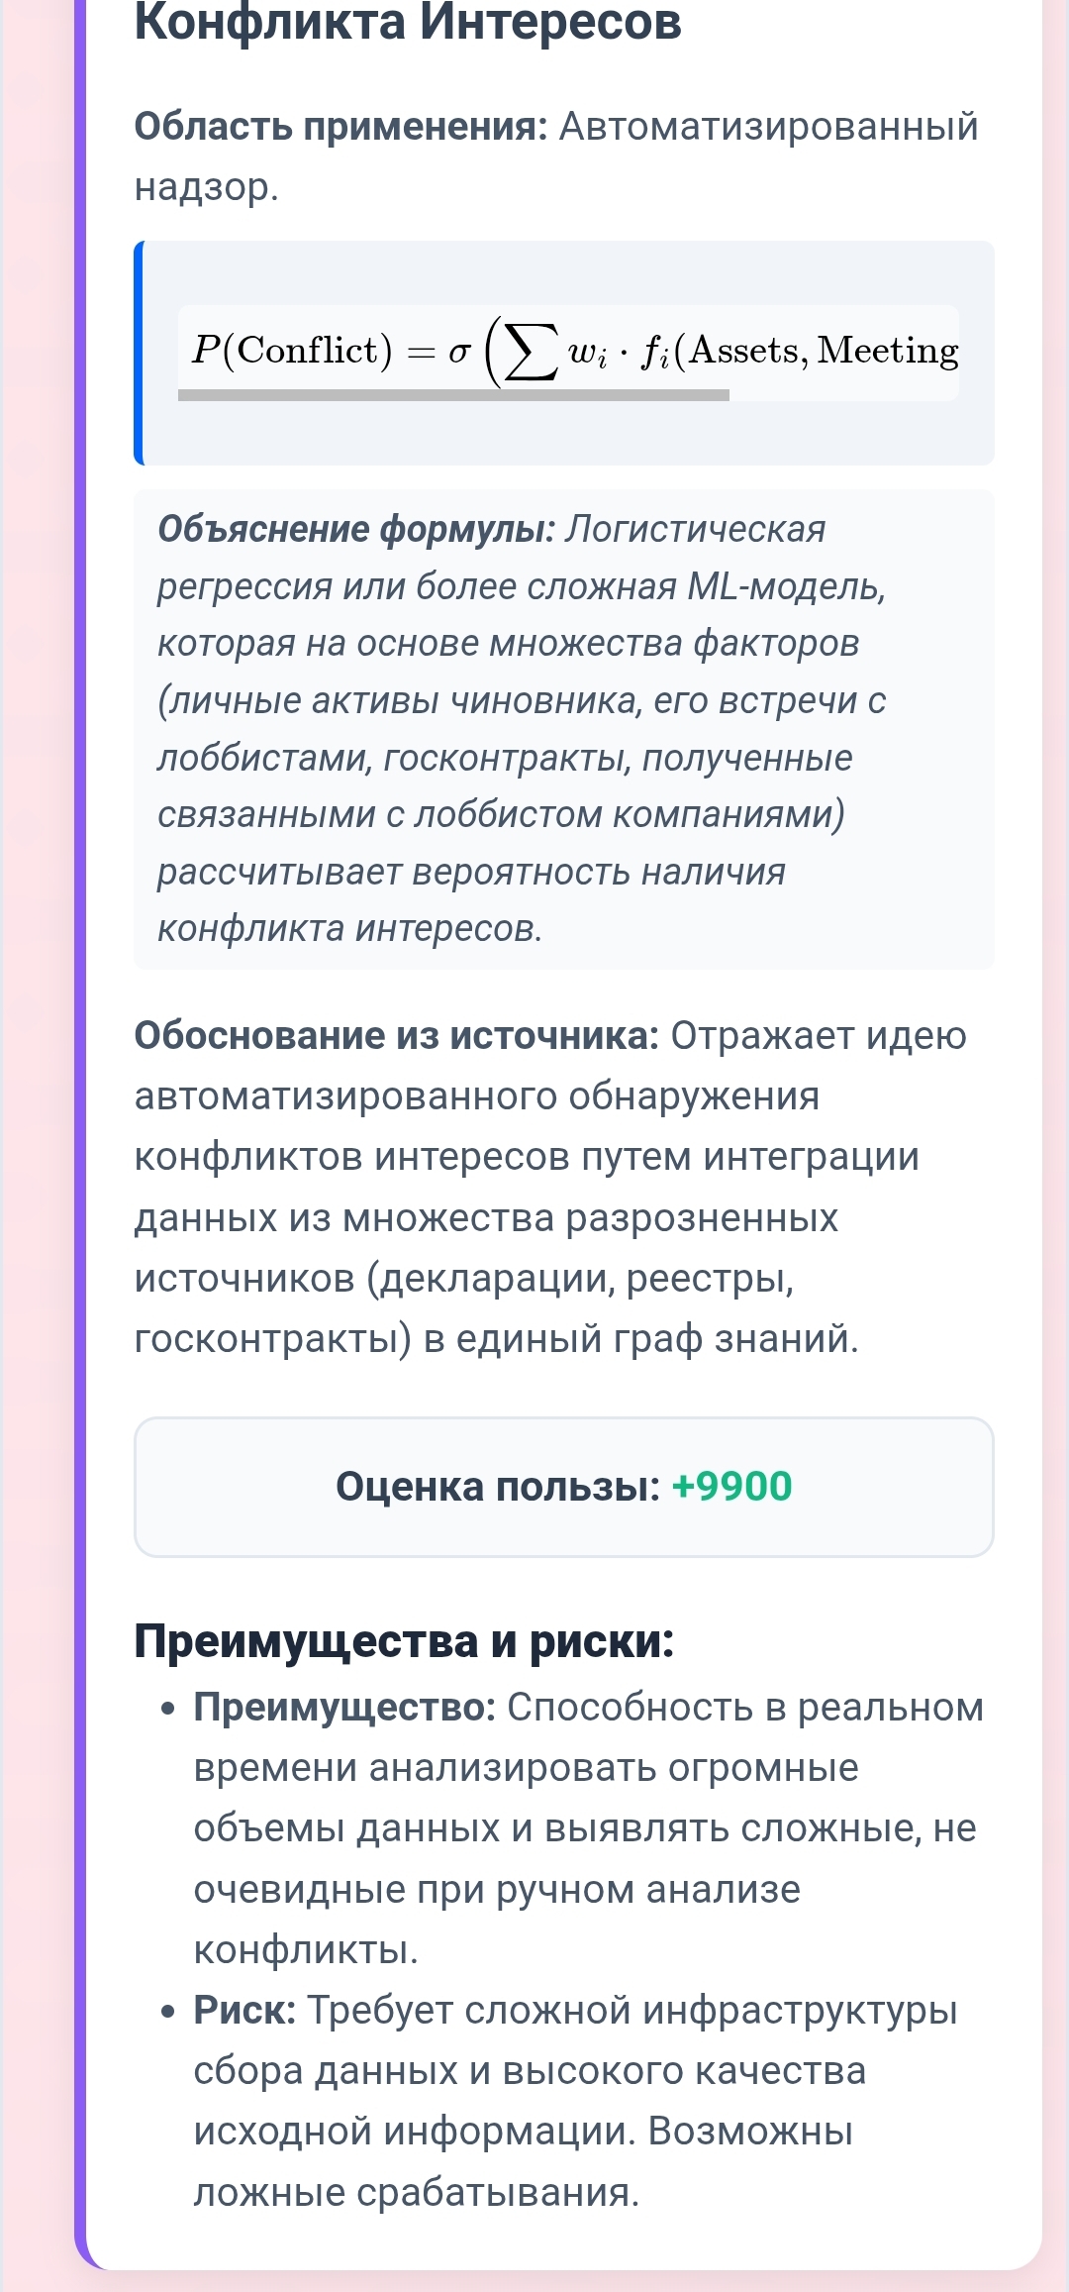The height and width of the screenshot is (2292, 1069).
Task: Click the "Обоснование из источника:" label
Action: [x=396, y=1036]
